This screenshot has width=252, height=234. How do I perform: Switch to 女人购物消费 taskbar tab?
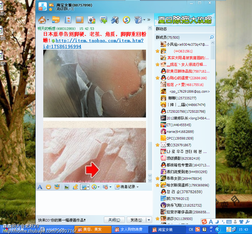point(129,229)
